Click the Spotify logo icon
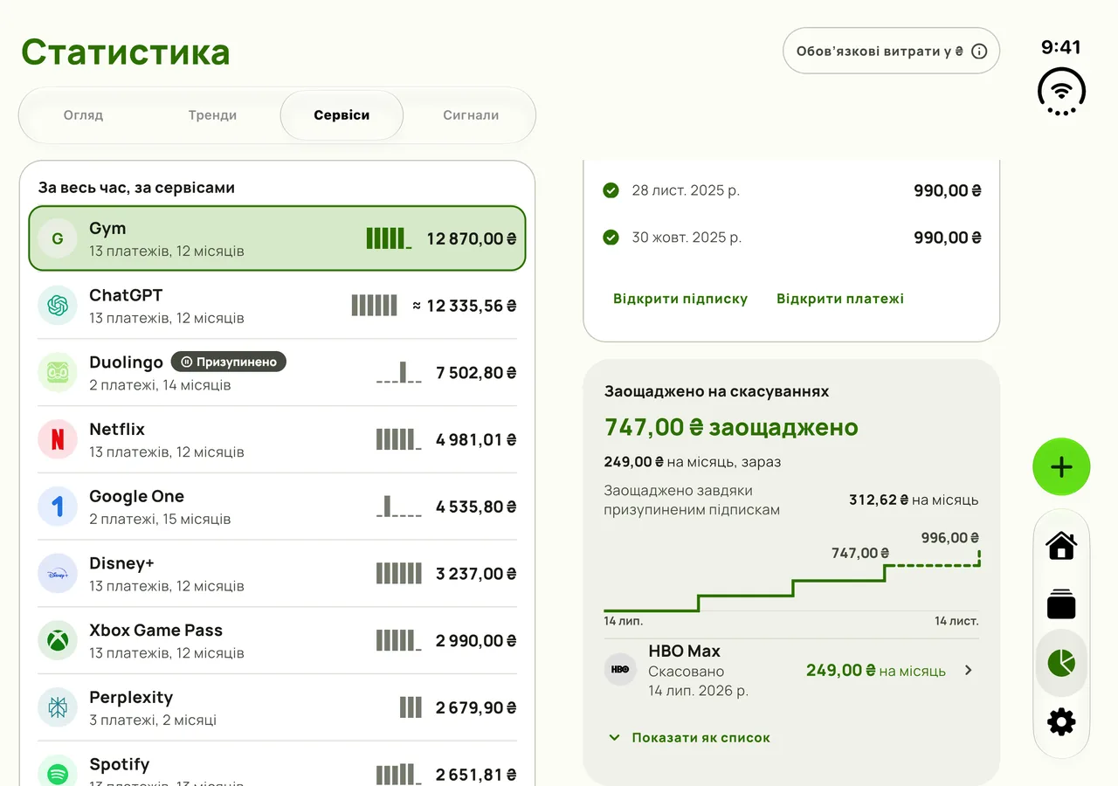Image resolution: width=1118 pixels, height=786 pixels. (x=58, y=774)
